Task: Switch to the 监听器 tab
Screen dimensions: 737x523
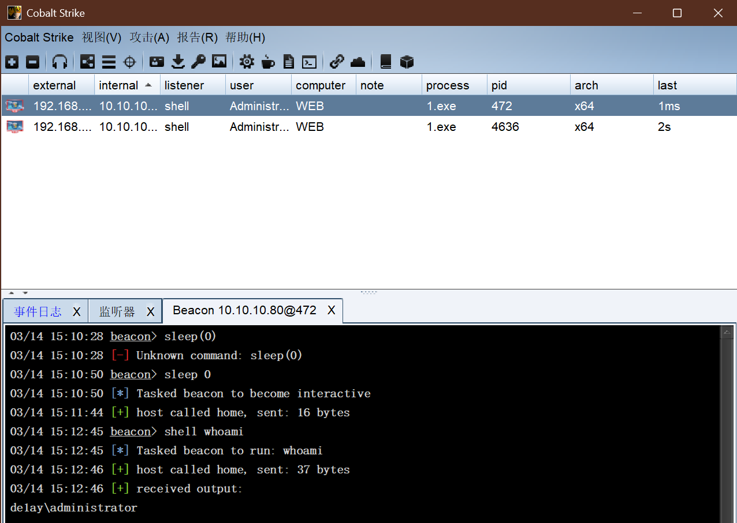Action: 117,312
